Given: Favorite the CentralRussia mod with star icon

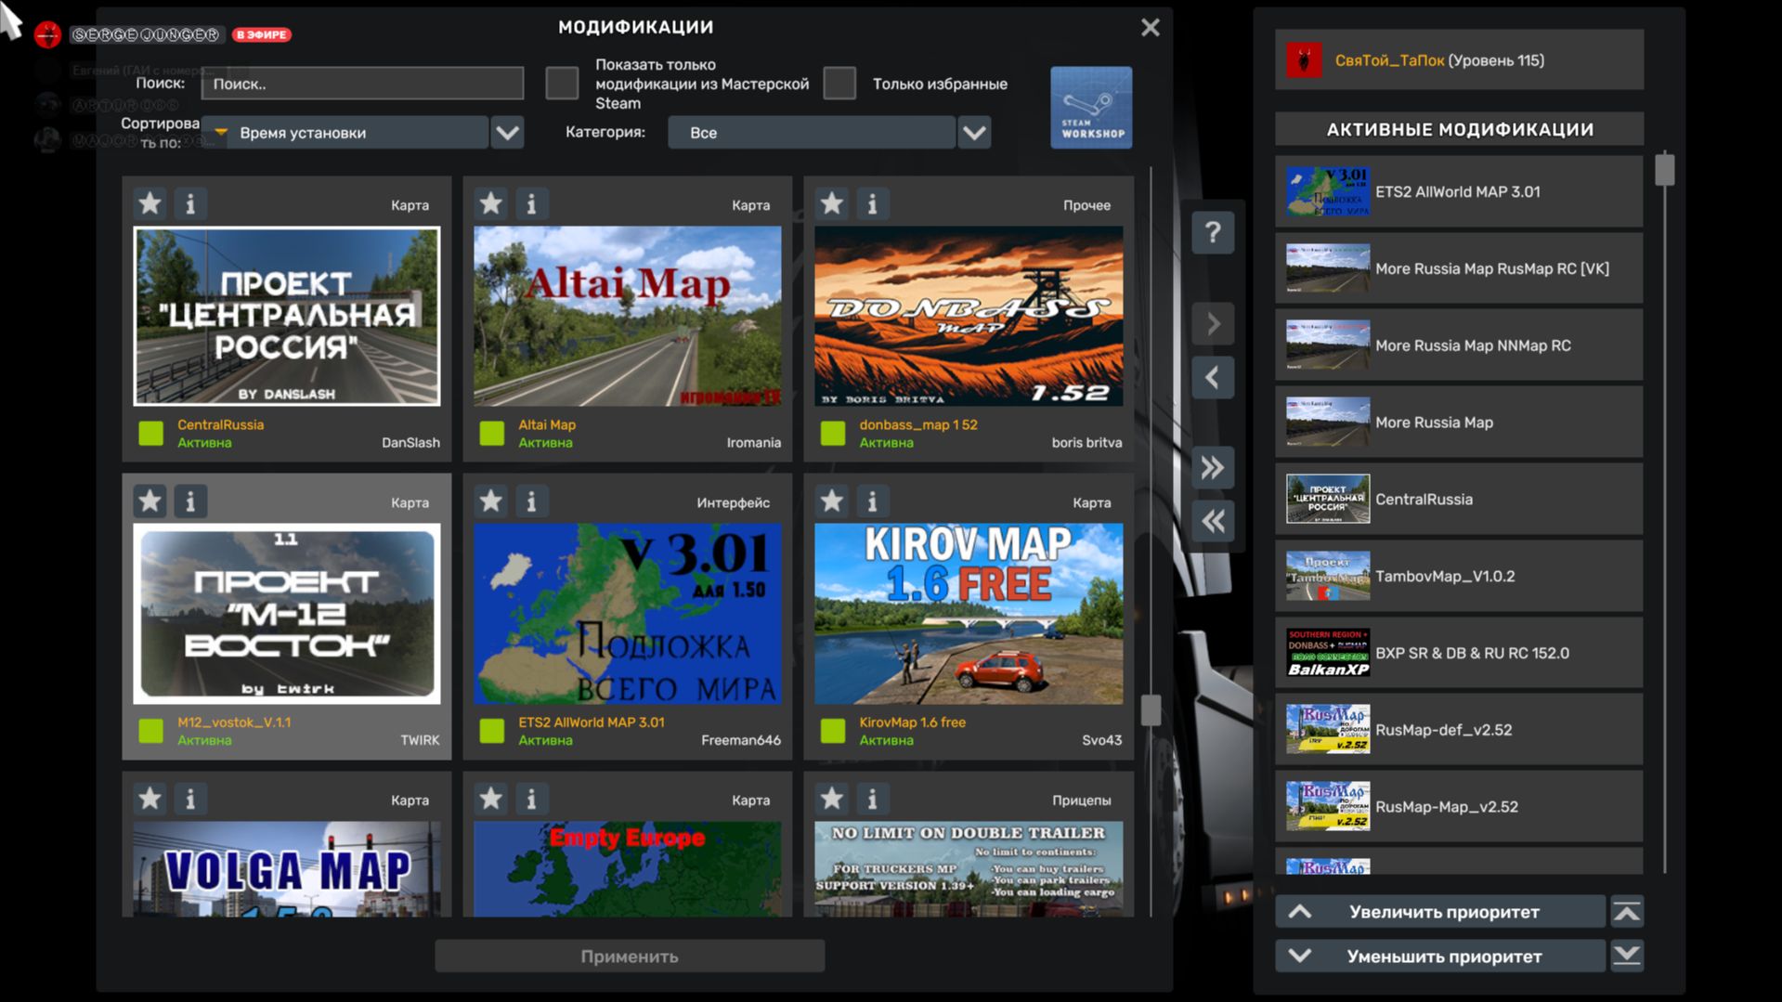Looking at the screenshot, I should (x=150, y=203).
